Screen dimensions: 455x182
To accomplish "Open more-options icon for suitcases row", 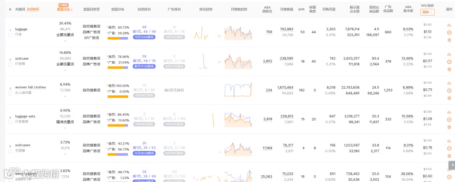I will pyautogui.click(x=449, y=148).
